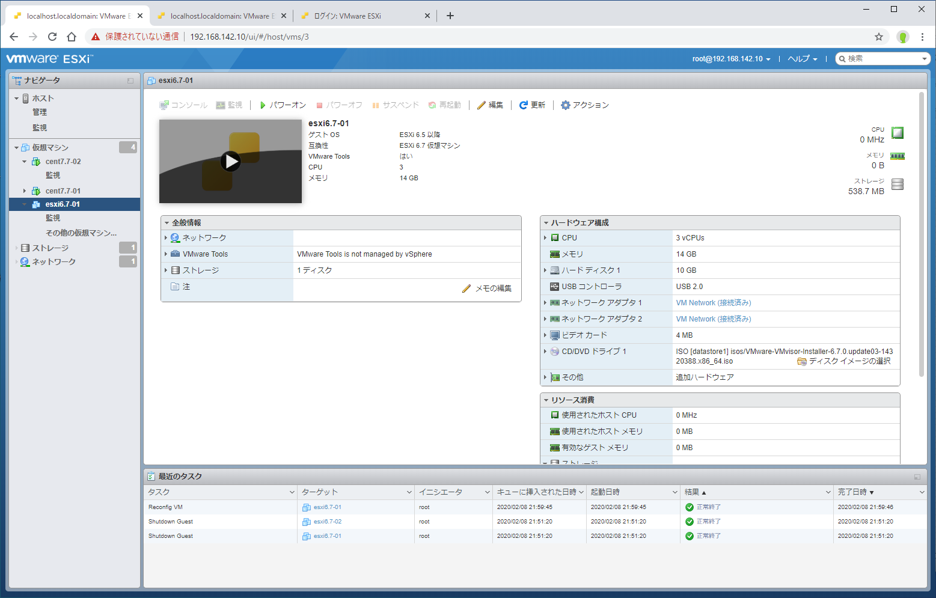Open esxi6.7-01 link in Reconfig VM task
This screenshot has height=598, width=936.
328,507
